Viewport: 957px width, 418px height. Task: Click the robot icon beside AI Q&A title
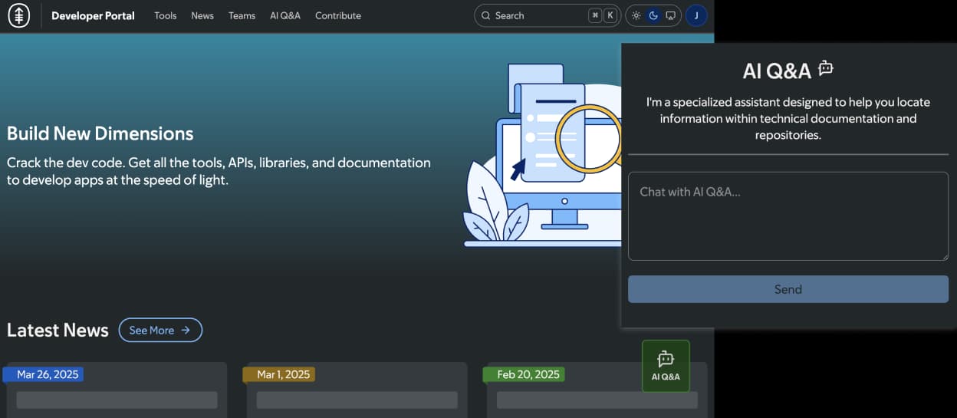point(826,68)
